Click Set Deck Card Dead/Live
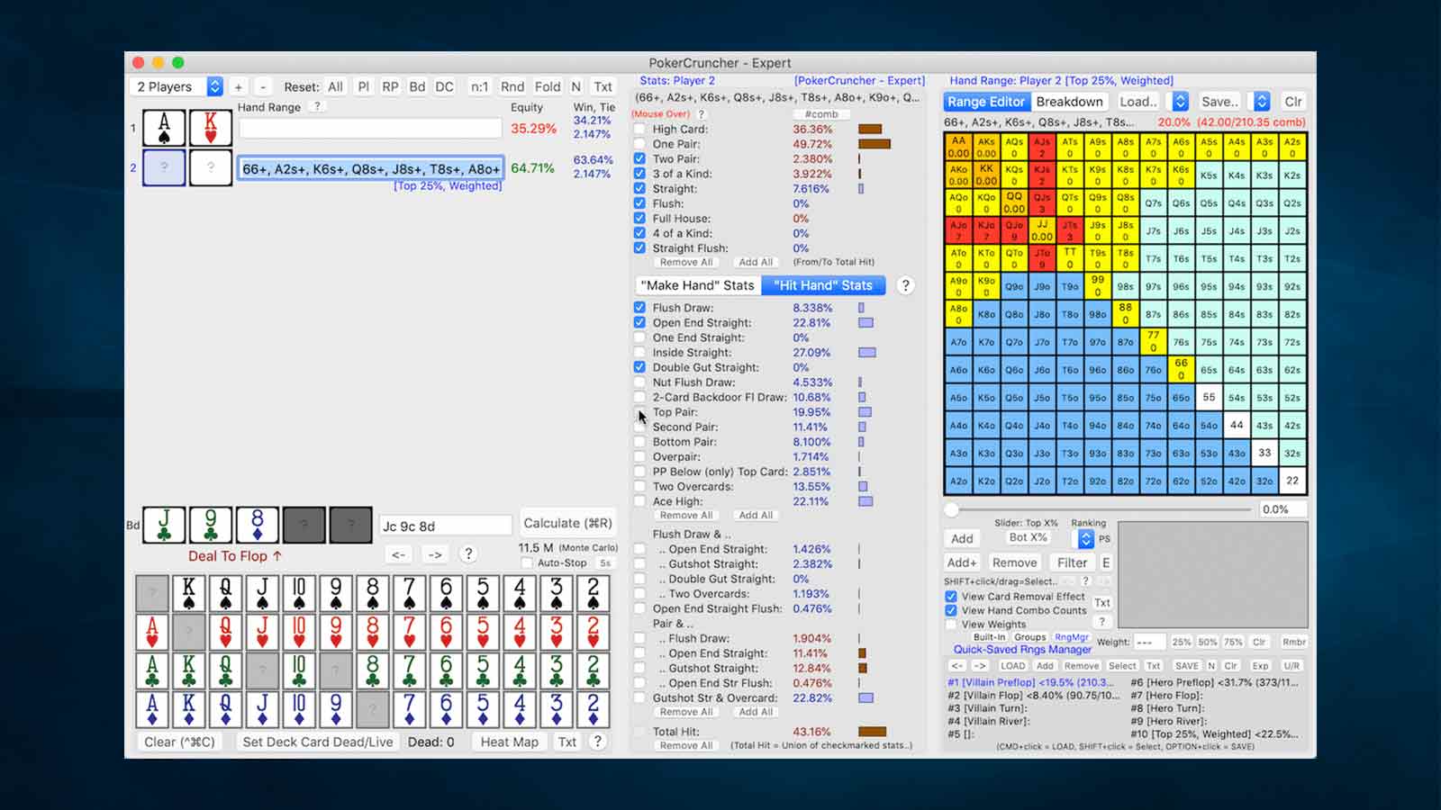The image size is (1441, 810). tap(318, 742)
